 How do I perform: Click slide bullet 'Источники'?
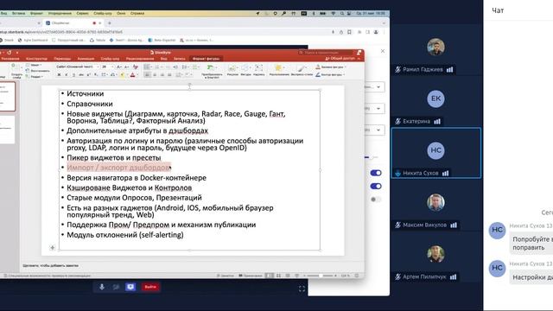[85, 94]
